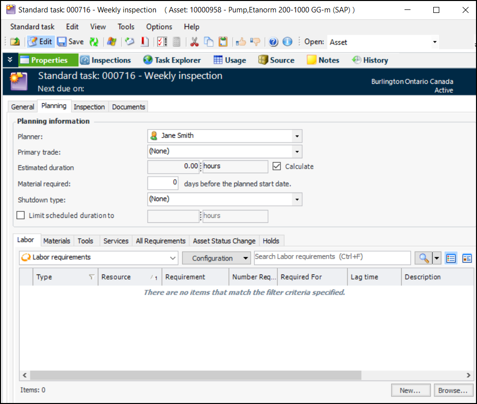
Task: Switch to the Services tab
Action: (x=116, y=241)
